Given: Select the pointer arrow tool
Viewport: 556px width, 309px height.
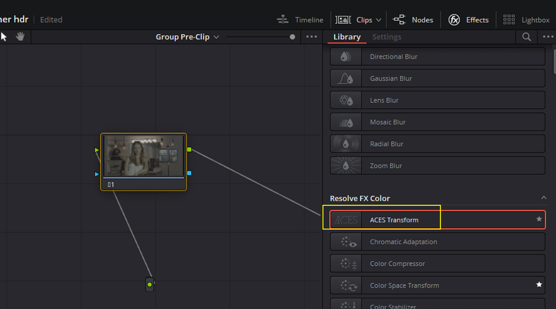Looking at the screenshot, I should point(4,37).
